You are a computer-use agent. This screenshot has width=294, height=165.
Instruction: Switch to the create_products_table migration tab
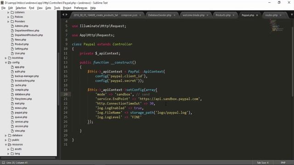point(96,15)
